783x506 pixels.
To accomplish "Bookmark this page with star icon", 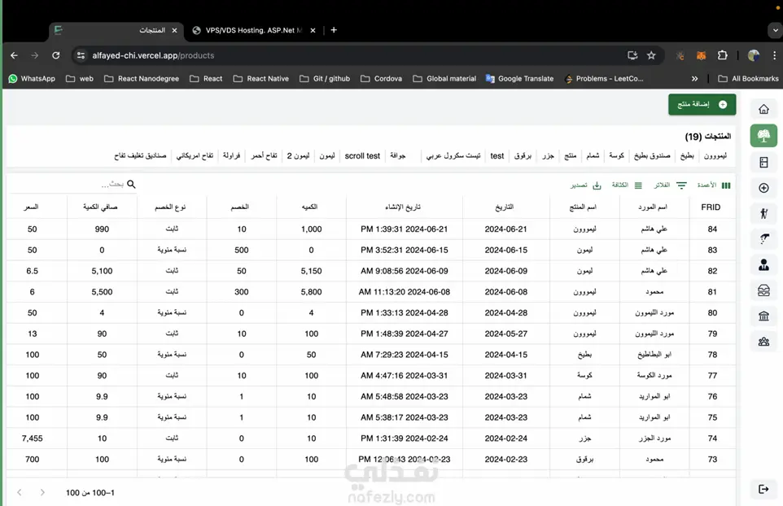I will tap(651, 55).
